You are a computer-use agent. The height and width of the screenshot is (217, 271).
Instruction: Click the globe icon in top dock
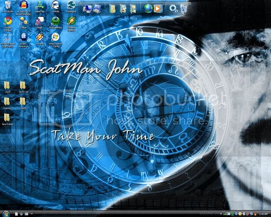click(148, 8)
